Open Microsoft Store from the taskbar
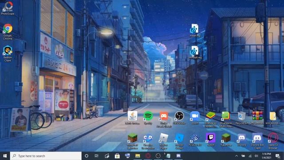Viewport: 284px width, 160px height. pyautogui.click(x=117, y=156)
